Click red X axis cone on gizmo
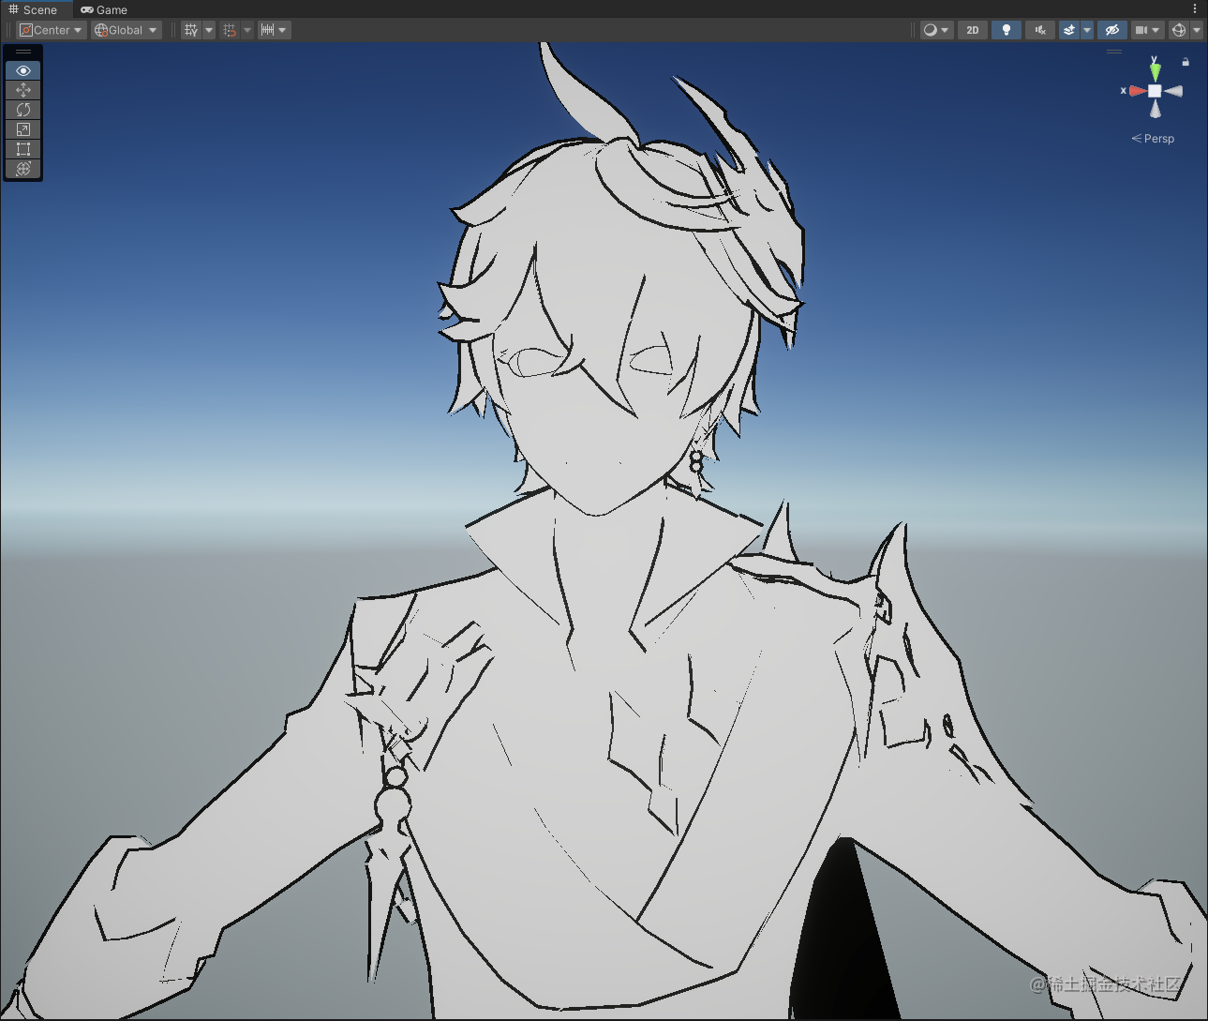The width and height of the screenshot is (1208, 1021). tap(1137, 91)
